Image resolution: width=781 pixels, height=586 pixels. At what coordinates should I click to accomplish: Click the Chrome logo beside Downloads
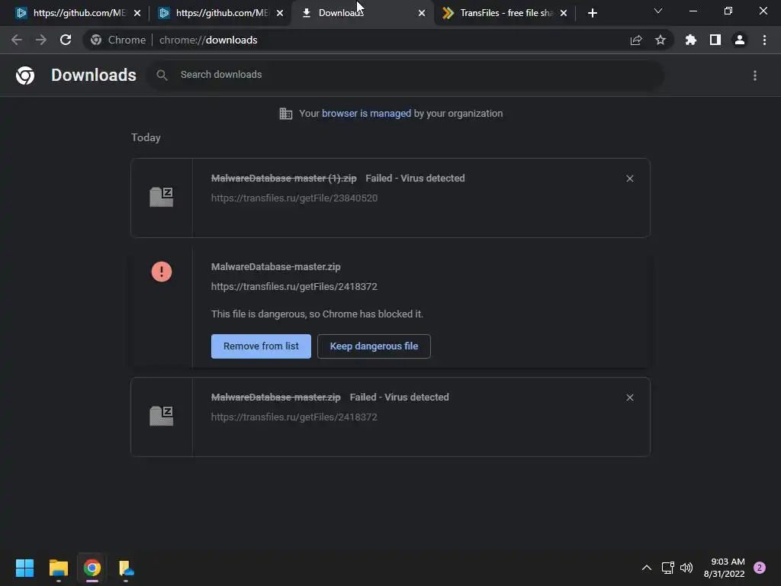(25, 76)
